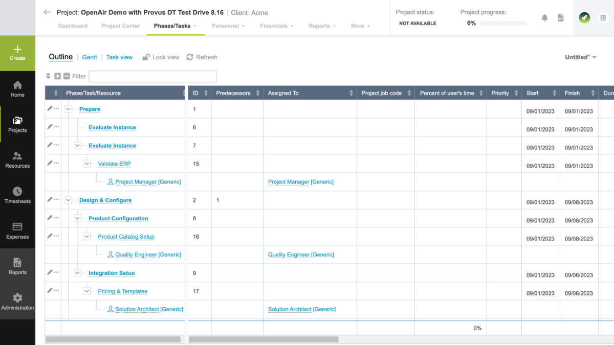
Task: Open the Product Catalog Setup task link
Action: pos(126,237)
